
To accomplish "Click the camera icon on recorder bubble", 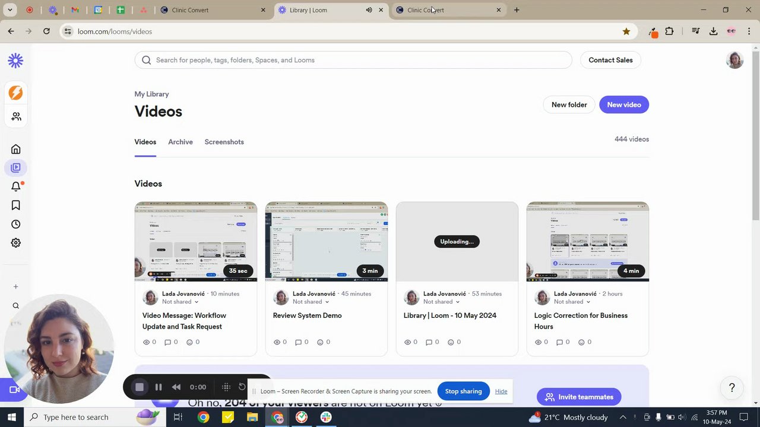I will click(x=14, y=390).
